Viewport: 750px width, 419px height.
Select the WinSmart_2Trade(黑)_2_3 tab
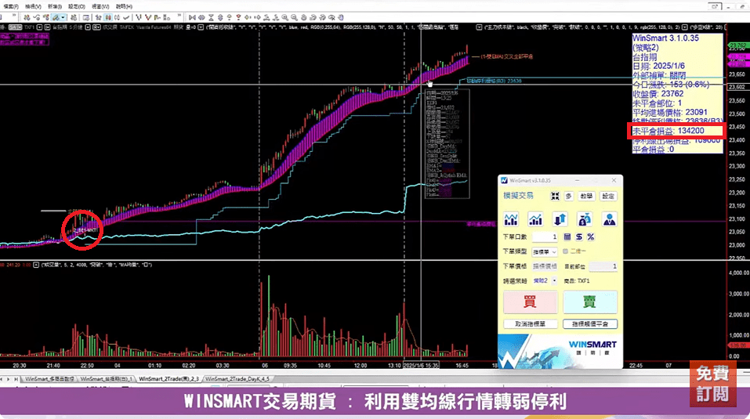coord(168,379)
